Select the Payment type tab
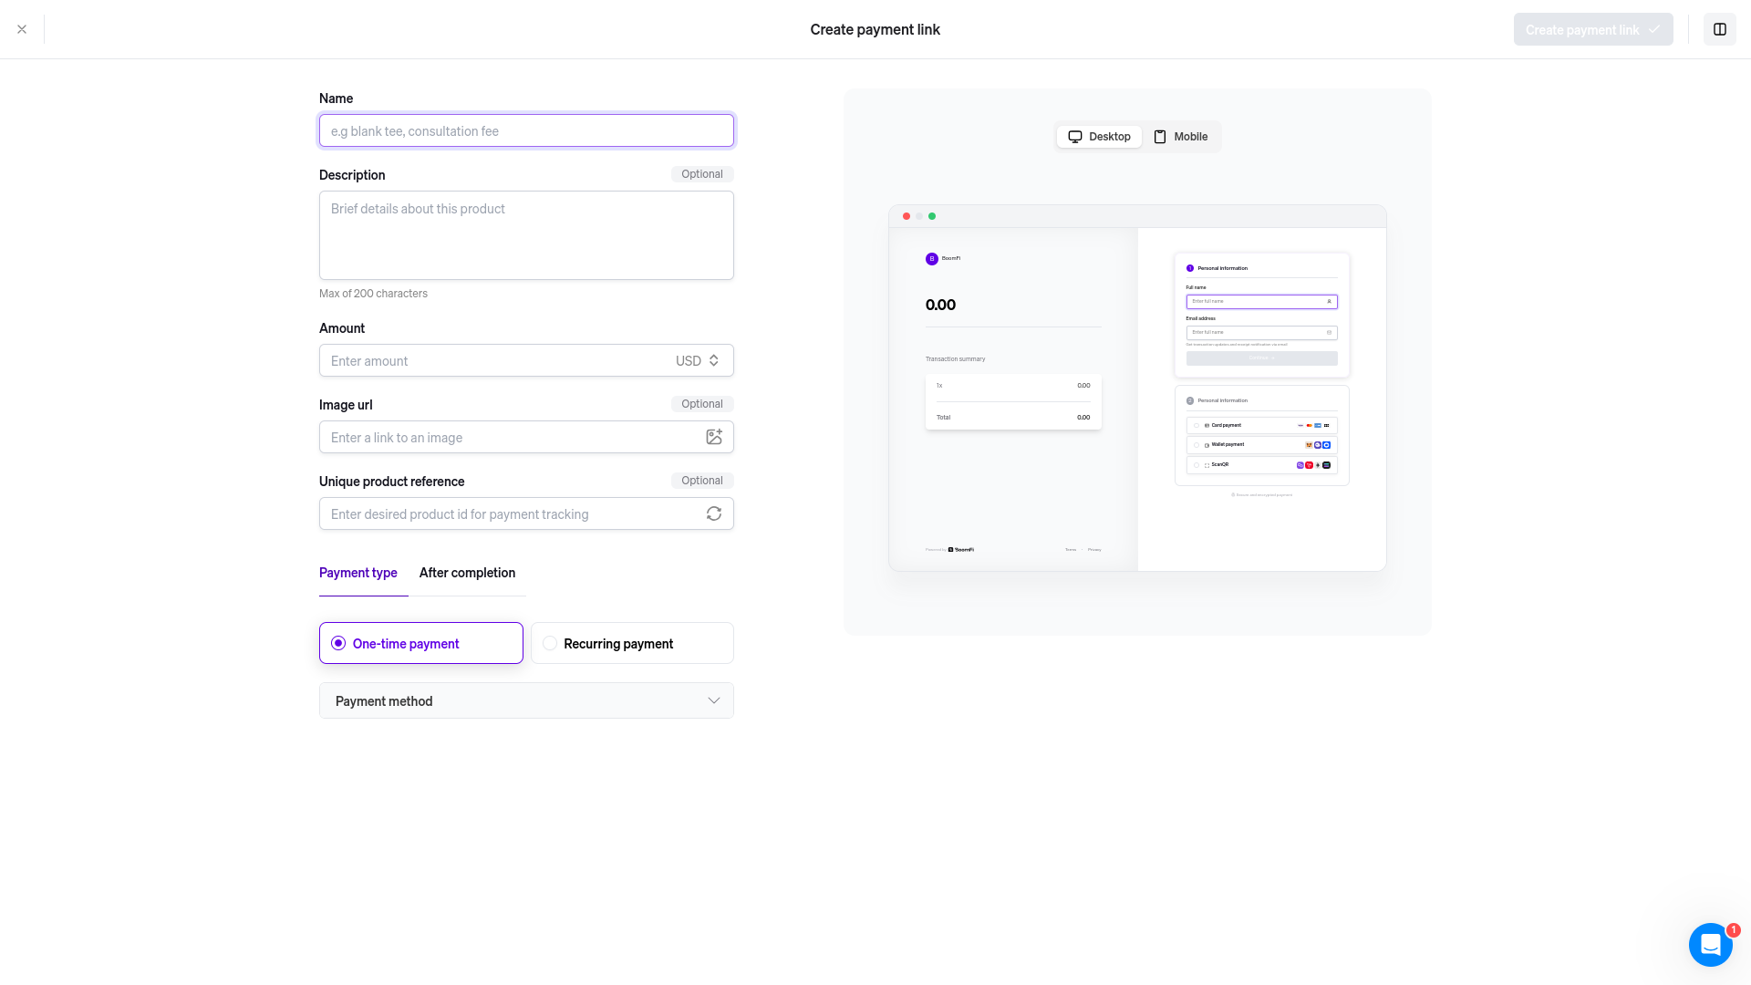 [x=357, y=573]
